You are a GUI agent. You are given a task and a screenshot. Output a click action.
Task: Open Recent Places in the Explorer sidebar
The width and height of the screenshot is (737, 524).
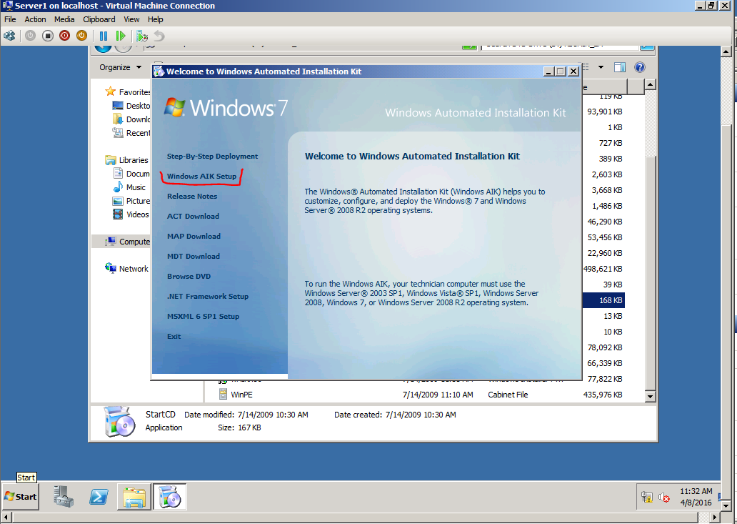tap(131, 133)
